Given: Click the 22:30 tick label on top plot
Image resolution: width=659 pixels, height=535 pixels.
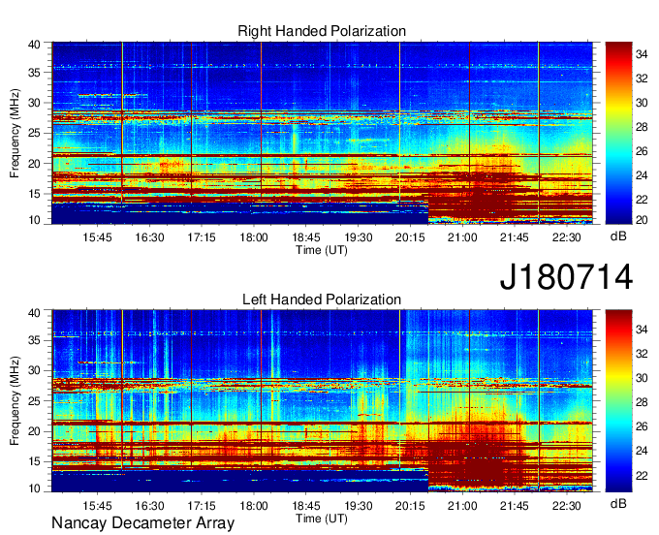Looking at the screenshot, I should 567,237.
